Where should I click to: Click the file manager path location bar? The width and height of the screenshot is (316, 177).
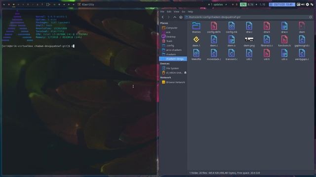(248, 17)
